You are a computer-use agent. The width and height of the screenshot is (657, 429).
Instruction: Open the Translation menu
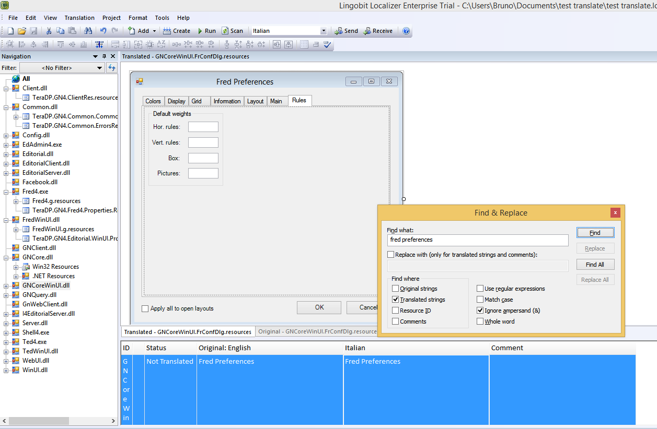pos(79,18)
